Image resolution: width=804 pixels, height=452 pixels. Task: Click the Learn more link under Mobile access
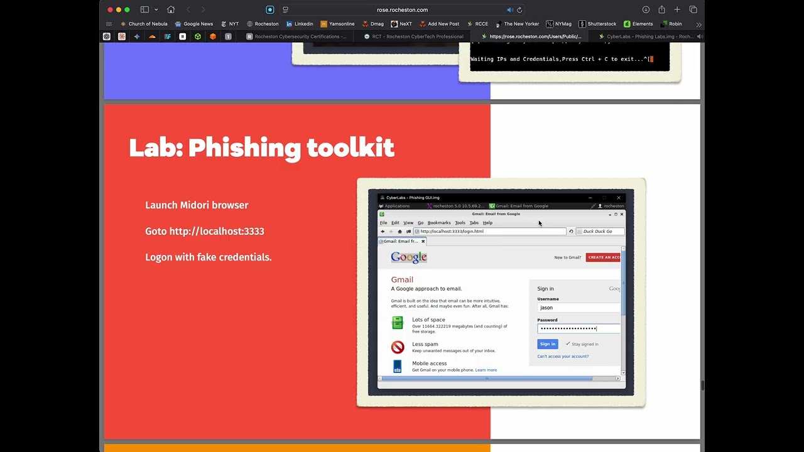click(486, 370)
